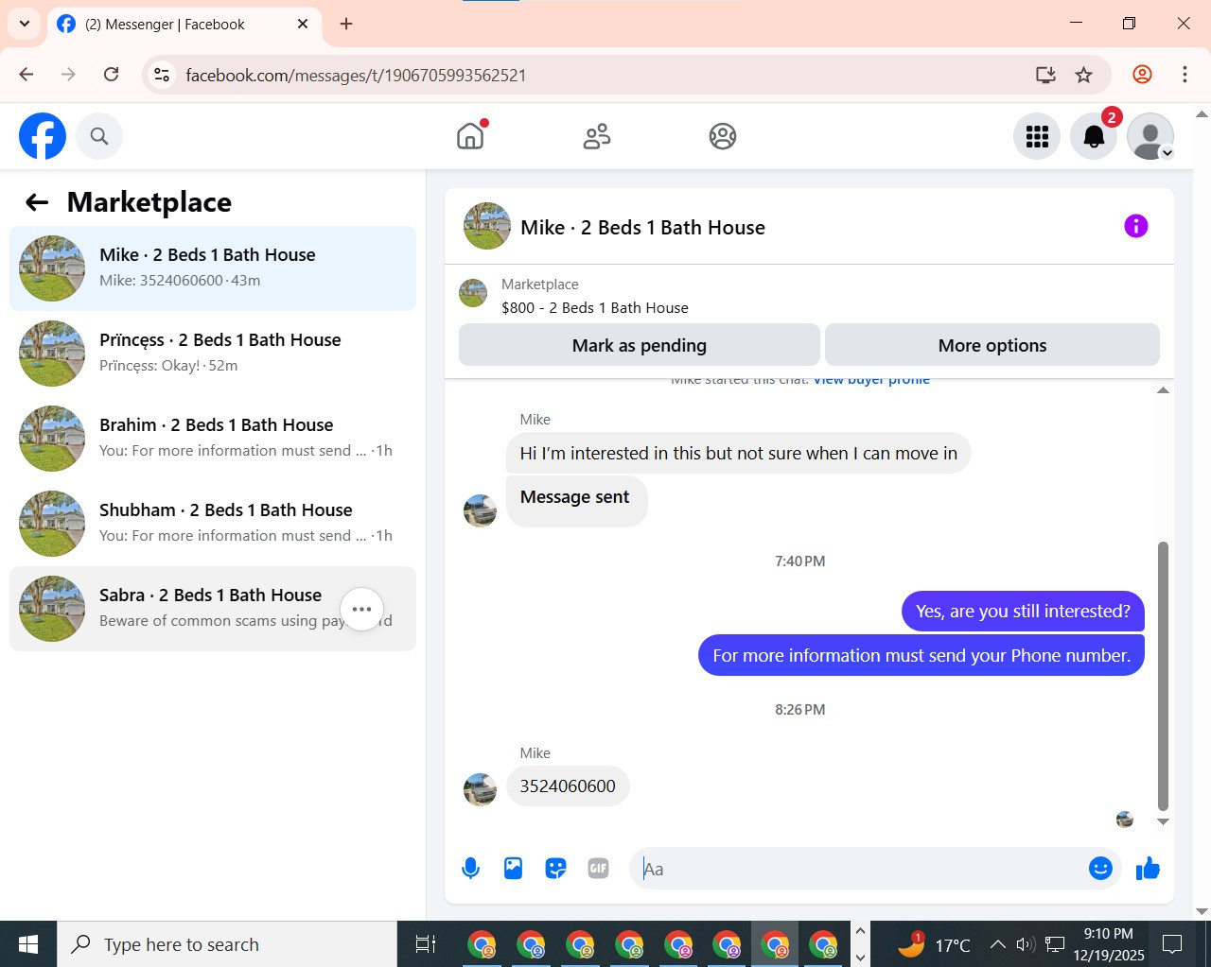Image resolution: width=1211 pixels, height=967 pixels.
Task: Click chat scroll down arrow
Action: coord(1164,821)
